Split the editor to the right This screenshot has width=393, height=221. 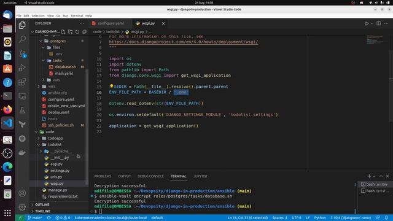pyautogui.click(x=379, y=23)
